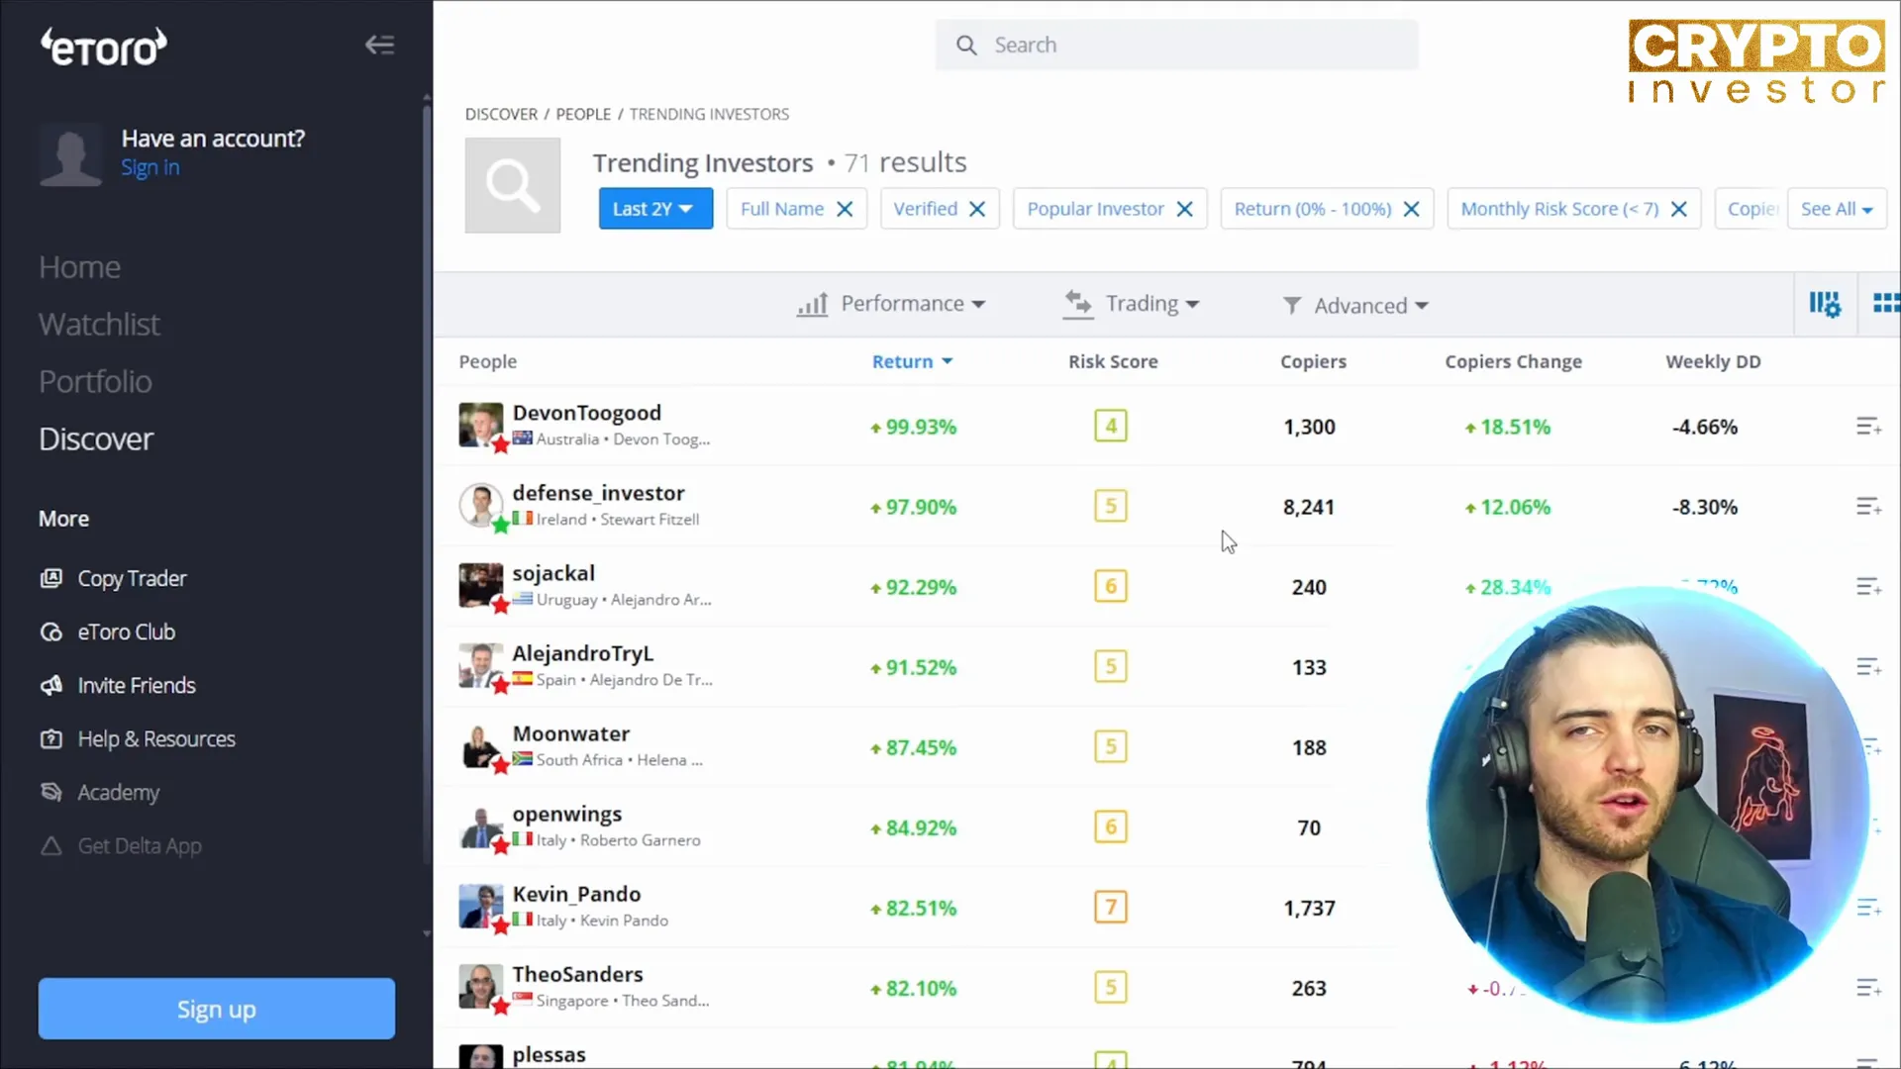Viewport: 1901px width, 1069px height.
Task: Click Kevin_Pando's risk score 7
Action: click(x=1110, y=907)
